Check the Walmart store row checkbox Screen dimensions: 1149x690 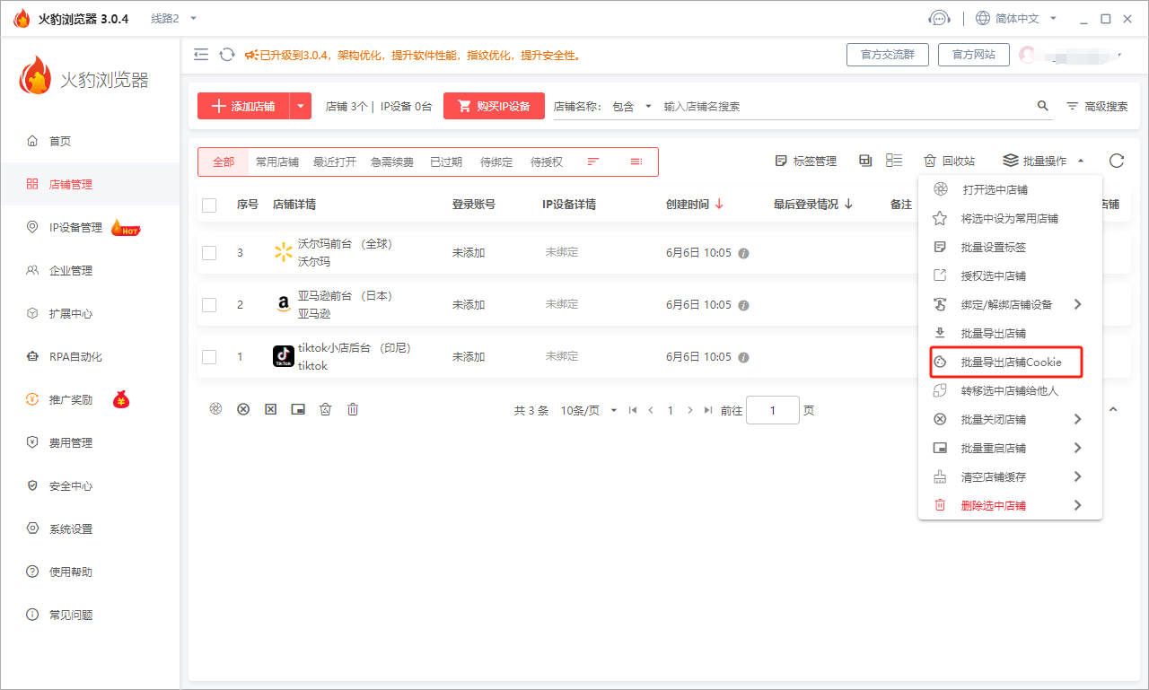pyautogui.click(x=209, y=253)
